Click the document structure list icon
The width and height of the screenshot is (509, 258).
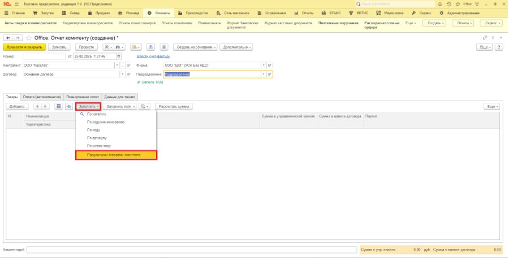coord(164,47)
